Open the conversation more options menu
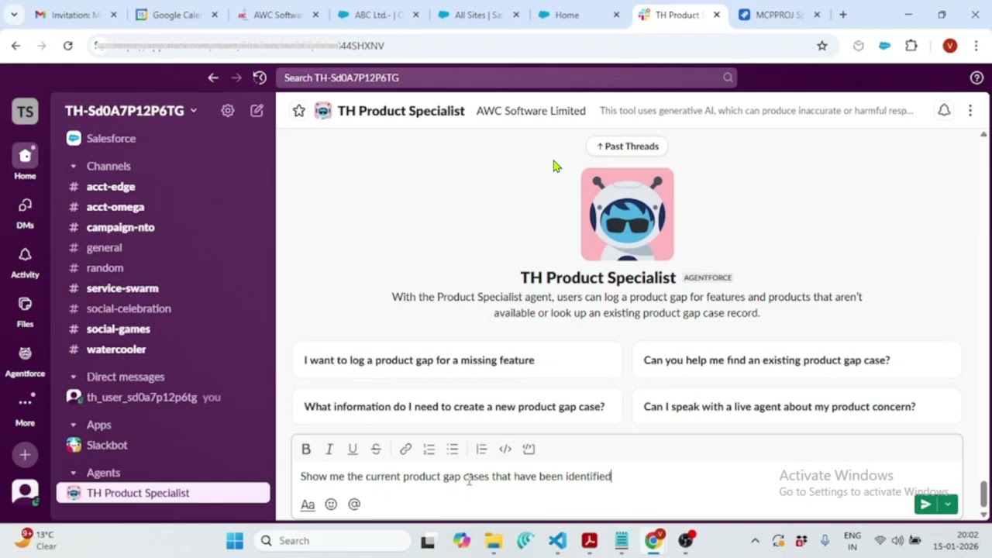This screenshot has height=558, width=992. pyautogui.click(x=970, y=111)
